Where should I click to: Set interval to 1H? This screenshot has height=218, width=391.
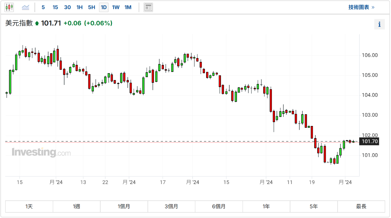pyautogui.click(x=80, y=7)
